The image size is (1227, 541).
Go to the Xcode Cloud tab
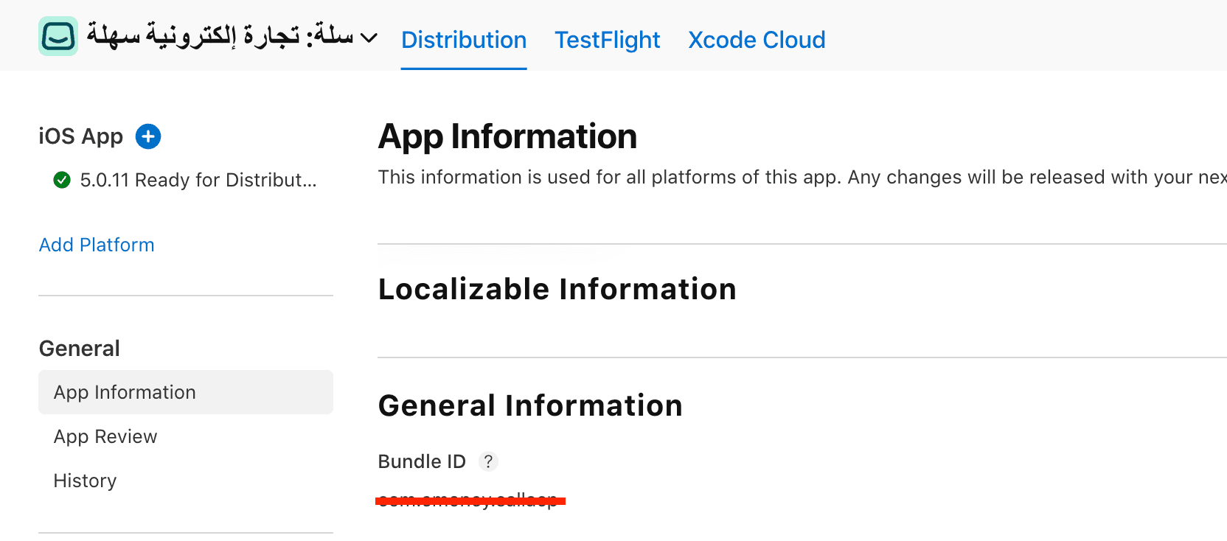757,40
